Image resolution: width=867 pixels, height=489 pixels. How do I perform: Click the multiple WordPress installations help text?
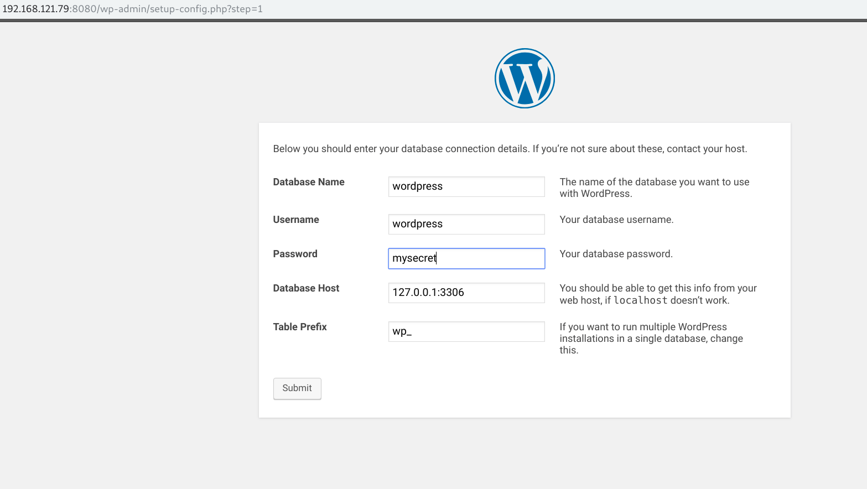click(x=651, y=338)
